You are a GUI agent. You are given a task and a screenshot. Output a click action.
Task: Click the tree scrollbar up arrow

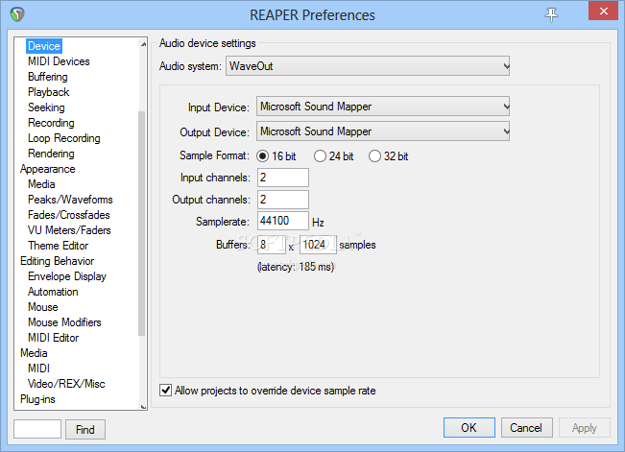pyautogui.click(x=143, y=43)
